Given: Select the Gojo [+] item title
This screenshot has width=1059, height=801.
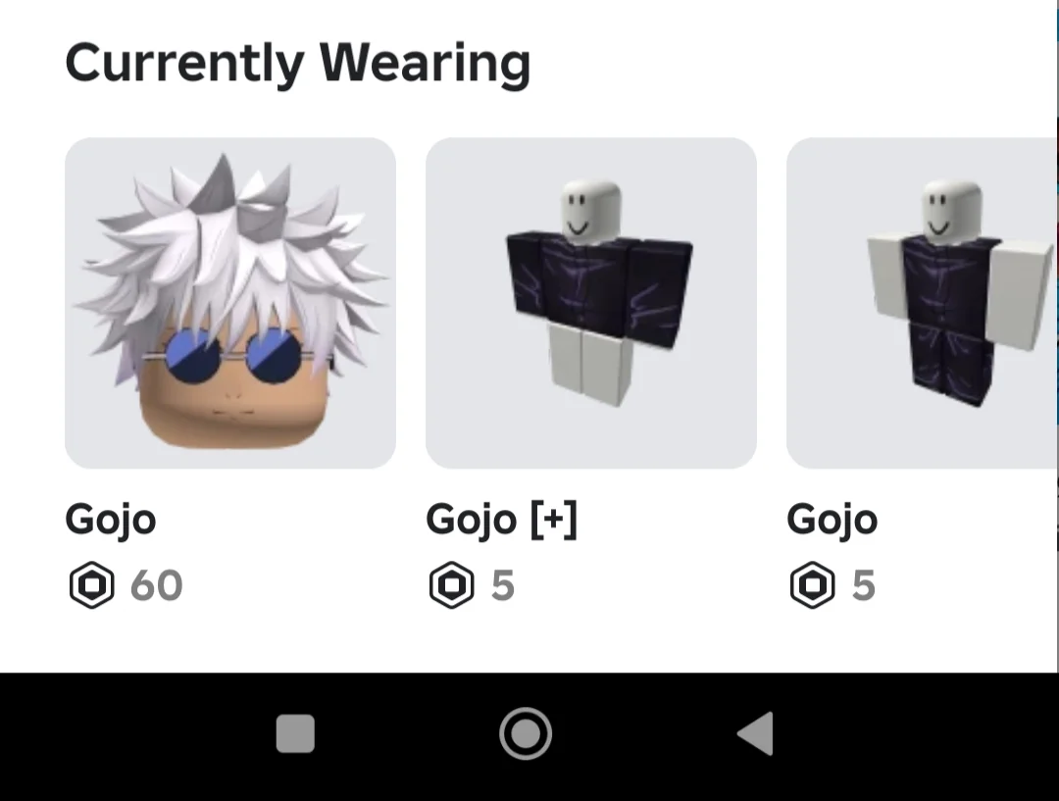Looking at the screenshot, I should click(502, 521).
